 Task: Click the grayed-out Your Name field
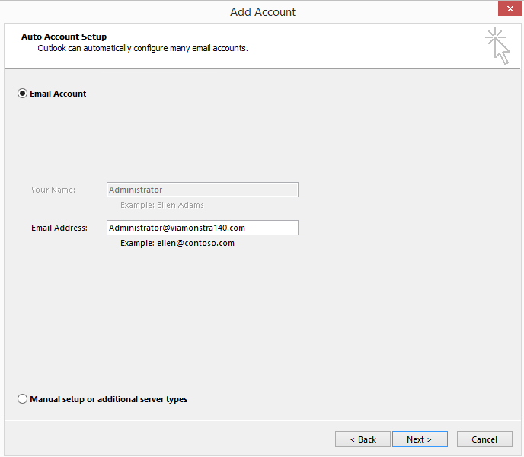coord(202,190)
